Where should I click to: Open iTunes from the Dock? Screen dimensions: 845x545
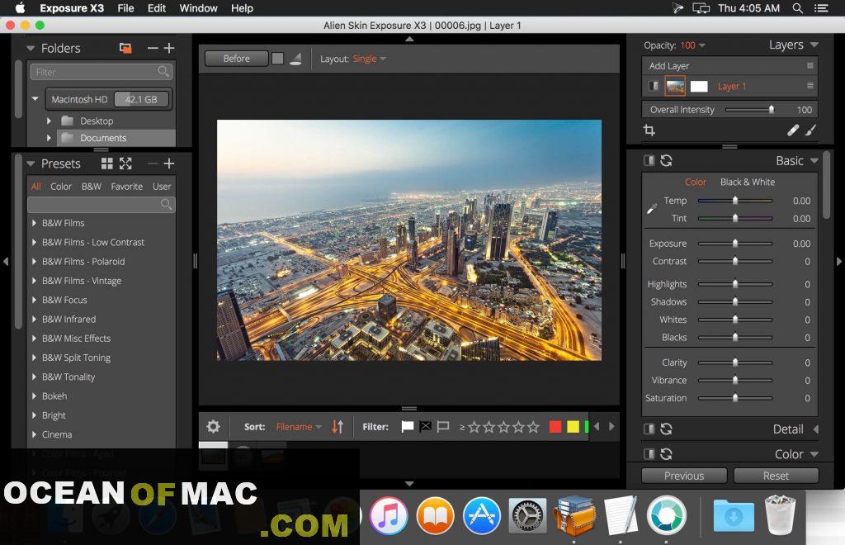point(388,515)
